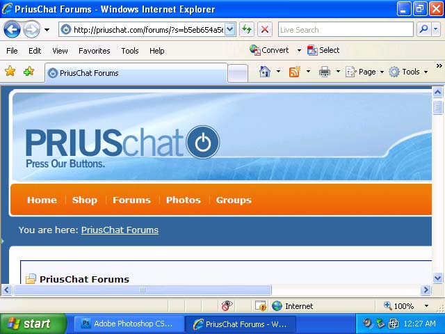This screenshot has height=334, width=445.
Task: Open recent pages dropdown next to Forward
Action: pyautogui.click(x=47, y=29)
